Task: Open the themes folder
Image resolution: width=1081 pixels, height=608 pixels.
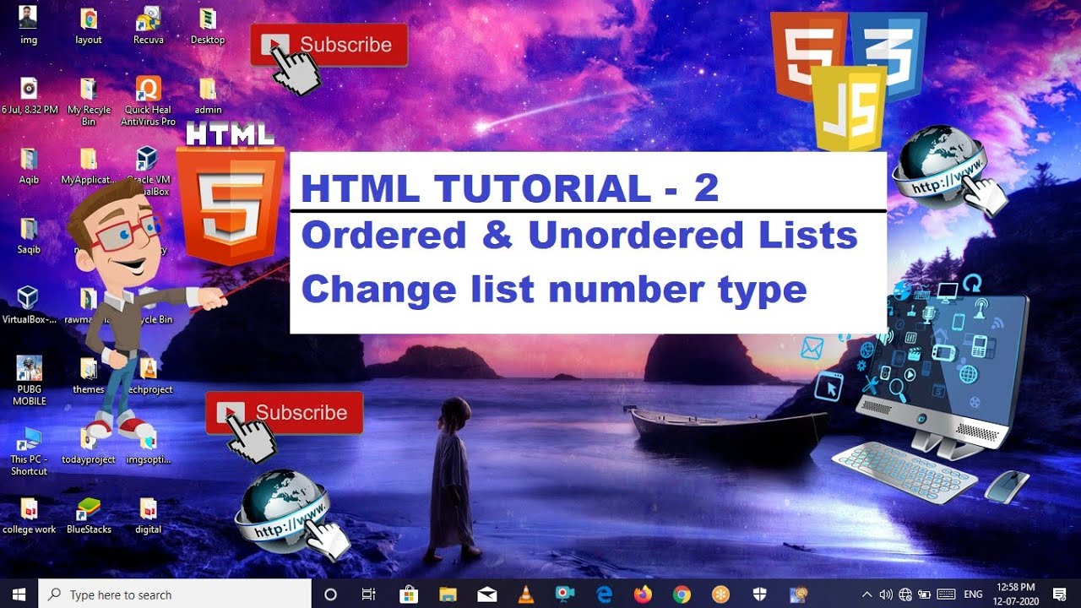Action: click(88, 376)
